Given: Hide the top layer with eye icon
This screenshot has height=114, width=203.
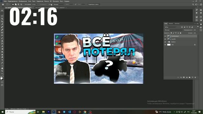Looking at the screenshot, I should point(165,36).
